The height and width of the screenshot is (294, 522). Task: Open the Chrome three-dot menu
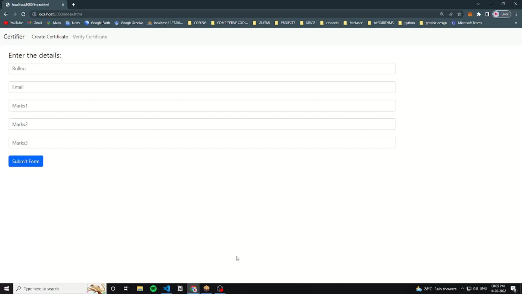point(516,14)
